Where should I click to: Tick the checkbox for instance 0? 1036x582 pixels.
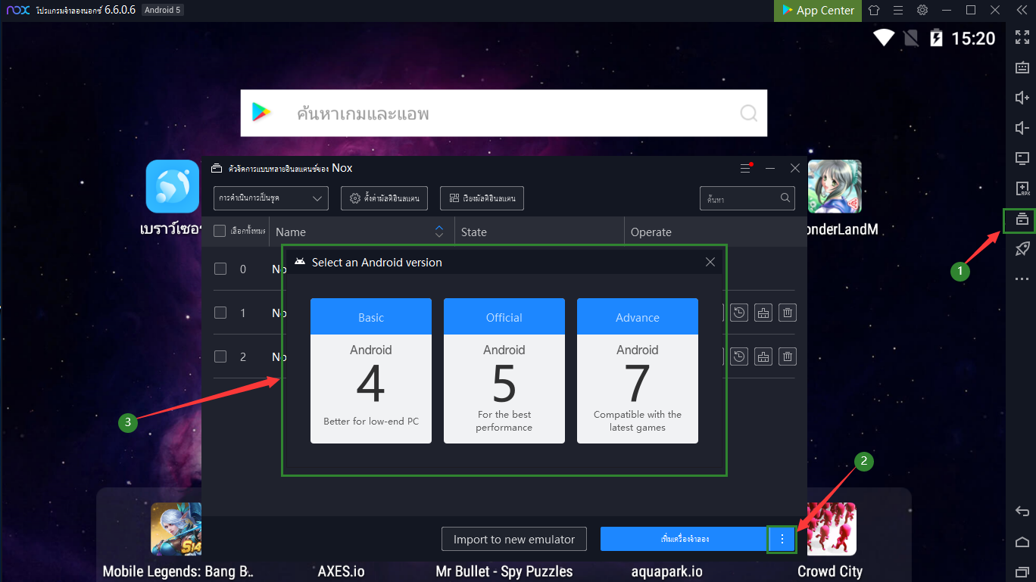(220, 269)
